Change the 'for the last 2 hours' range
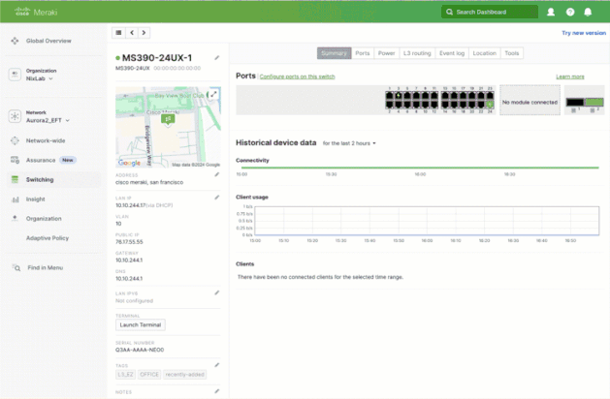This screenshot has width=610, height=399. pos(349,143)
